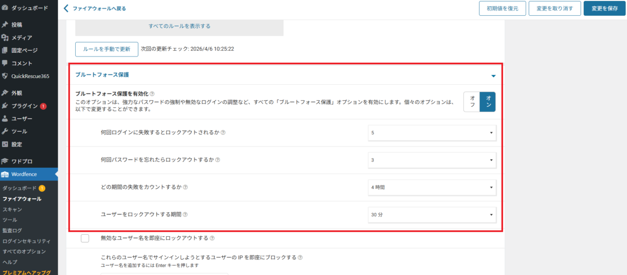Image resolution: width=627 pixels, height=275 pixels.
Task: Open the forgot password count dropdown showing 3
Action: click(x=432, y=160)
